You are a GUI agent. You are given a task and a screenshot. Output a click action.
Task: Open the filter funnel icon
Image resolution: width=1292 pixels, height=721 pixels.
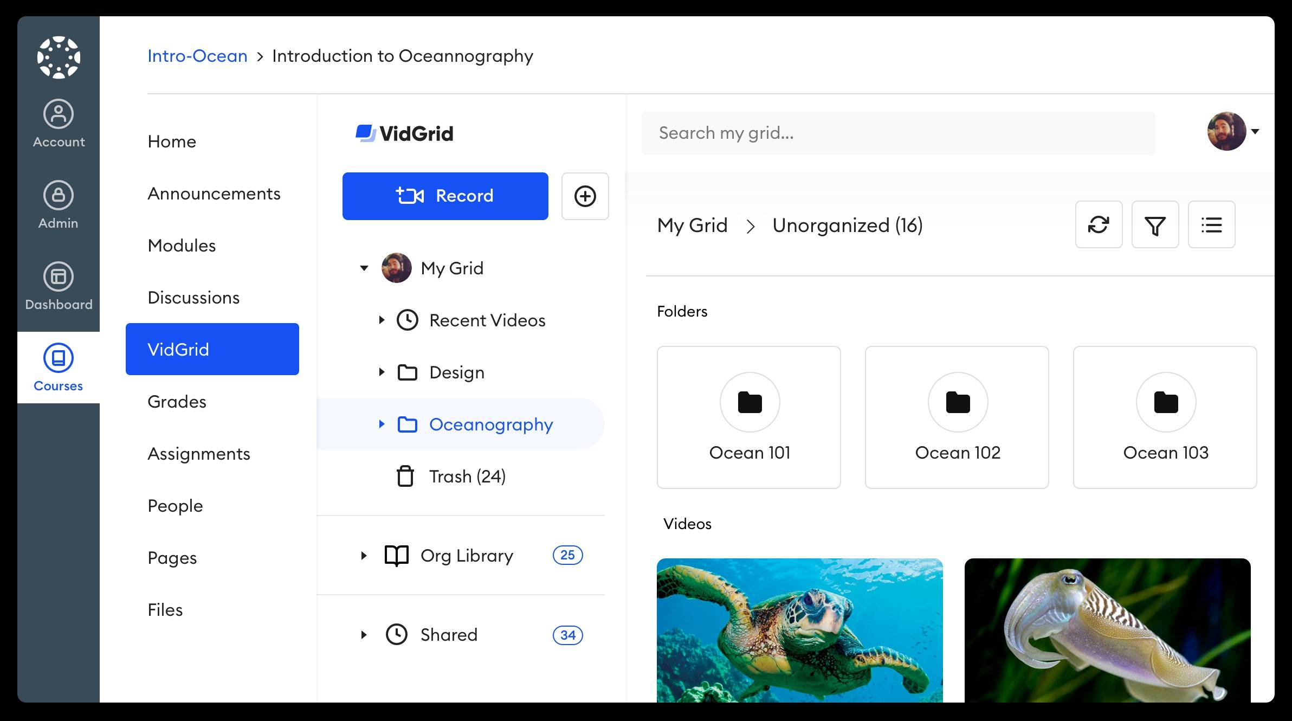click(x=1155, y=224)
